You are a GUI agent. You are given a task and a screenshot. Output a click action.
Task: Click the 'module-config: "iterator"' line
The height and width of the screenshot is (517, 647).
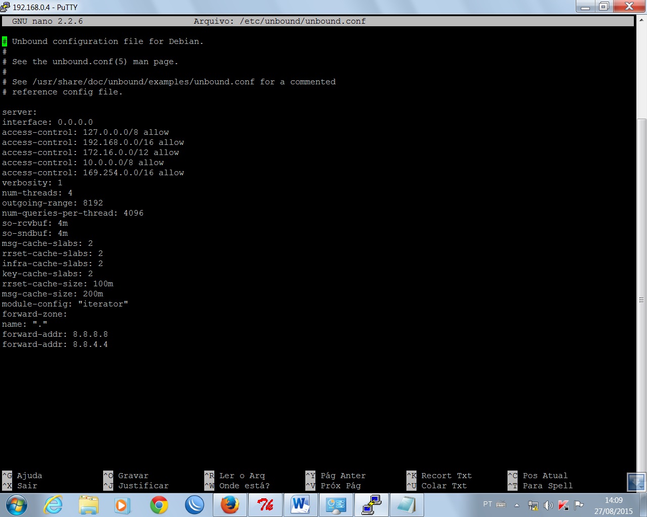[x=65, y=304]
